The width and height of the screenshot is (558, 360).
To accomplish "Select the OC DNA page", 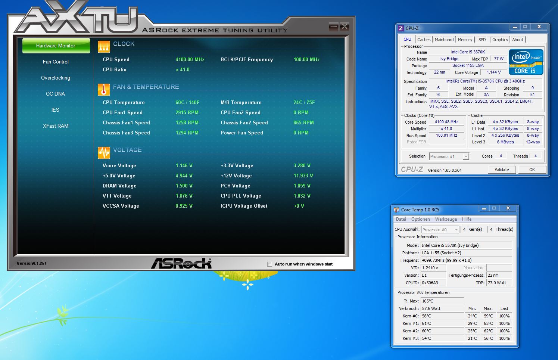I will pos(55,94).
